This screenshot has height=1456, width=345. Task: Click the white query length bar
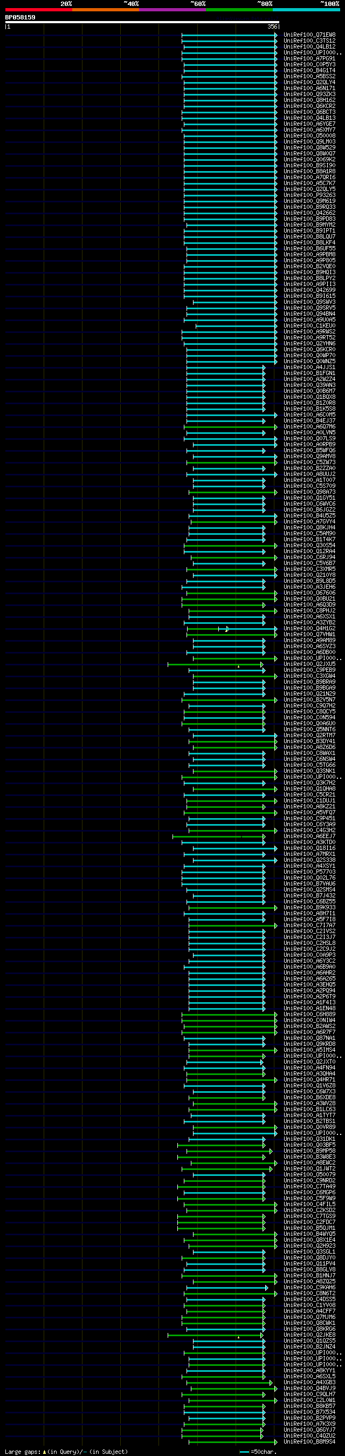click(x=142, y=23)
